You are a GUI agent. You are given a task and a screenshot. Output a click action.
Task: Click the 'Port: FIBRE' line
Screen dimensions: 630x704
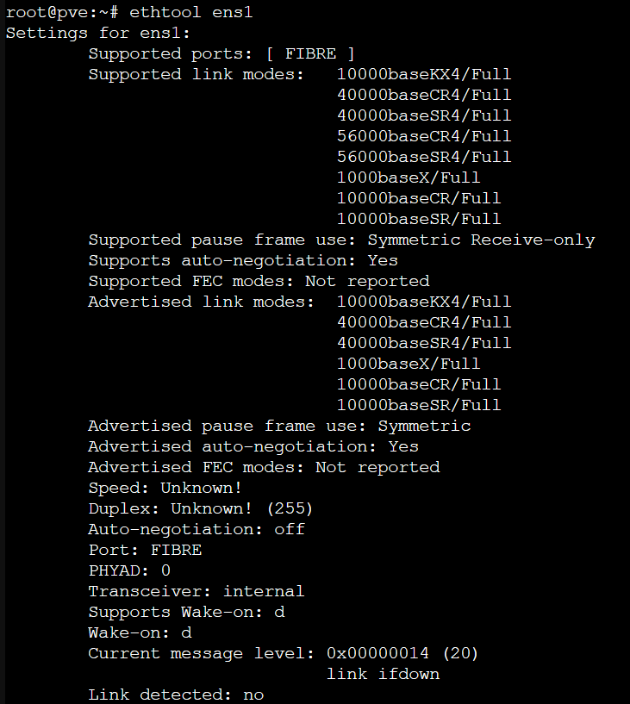pyautogui.click(x=146, y=550)
